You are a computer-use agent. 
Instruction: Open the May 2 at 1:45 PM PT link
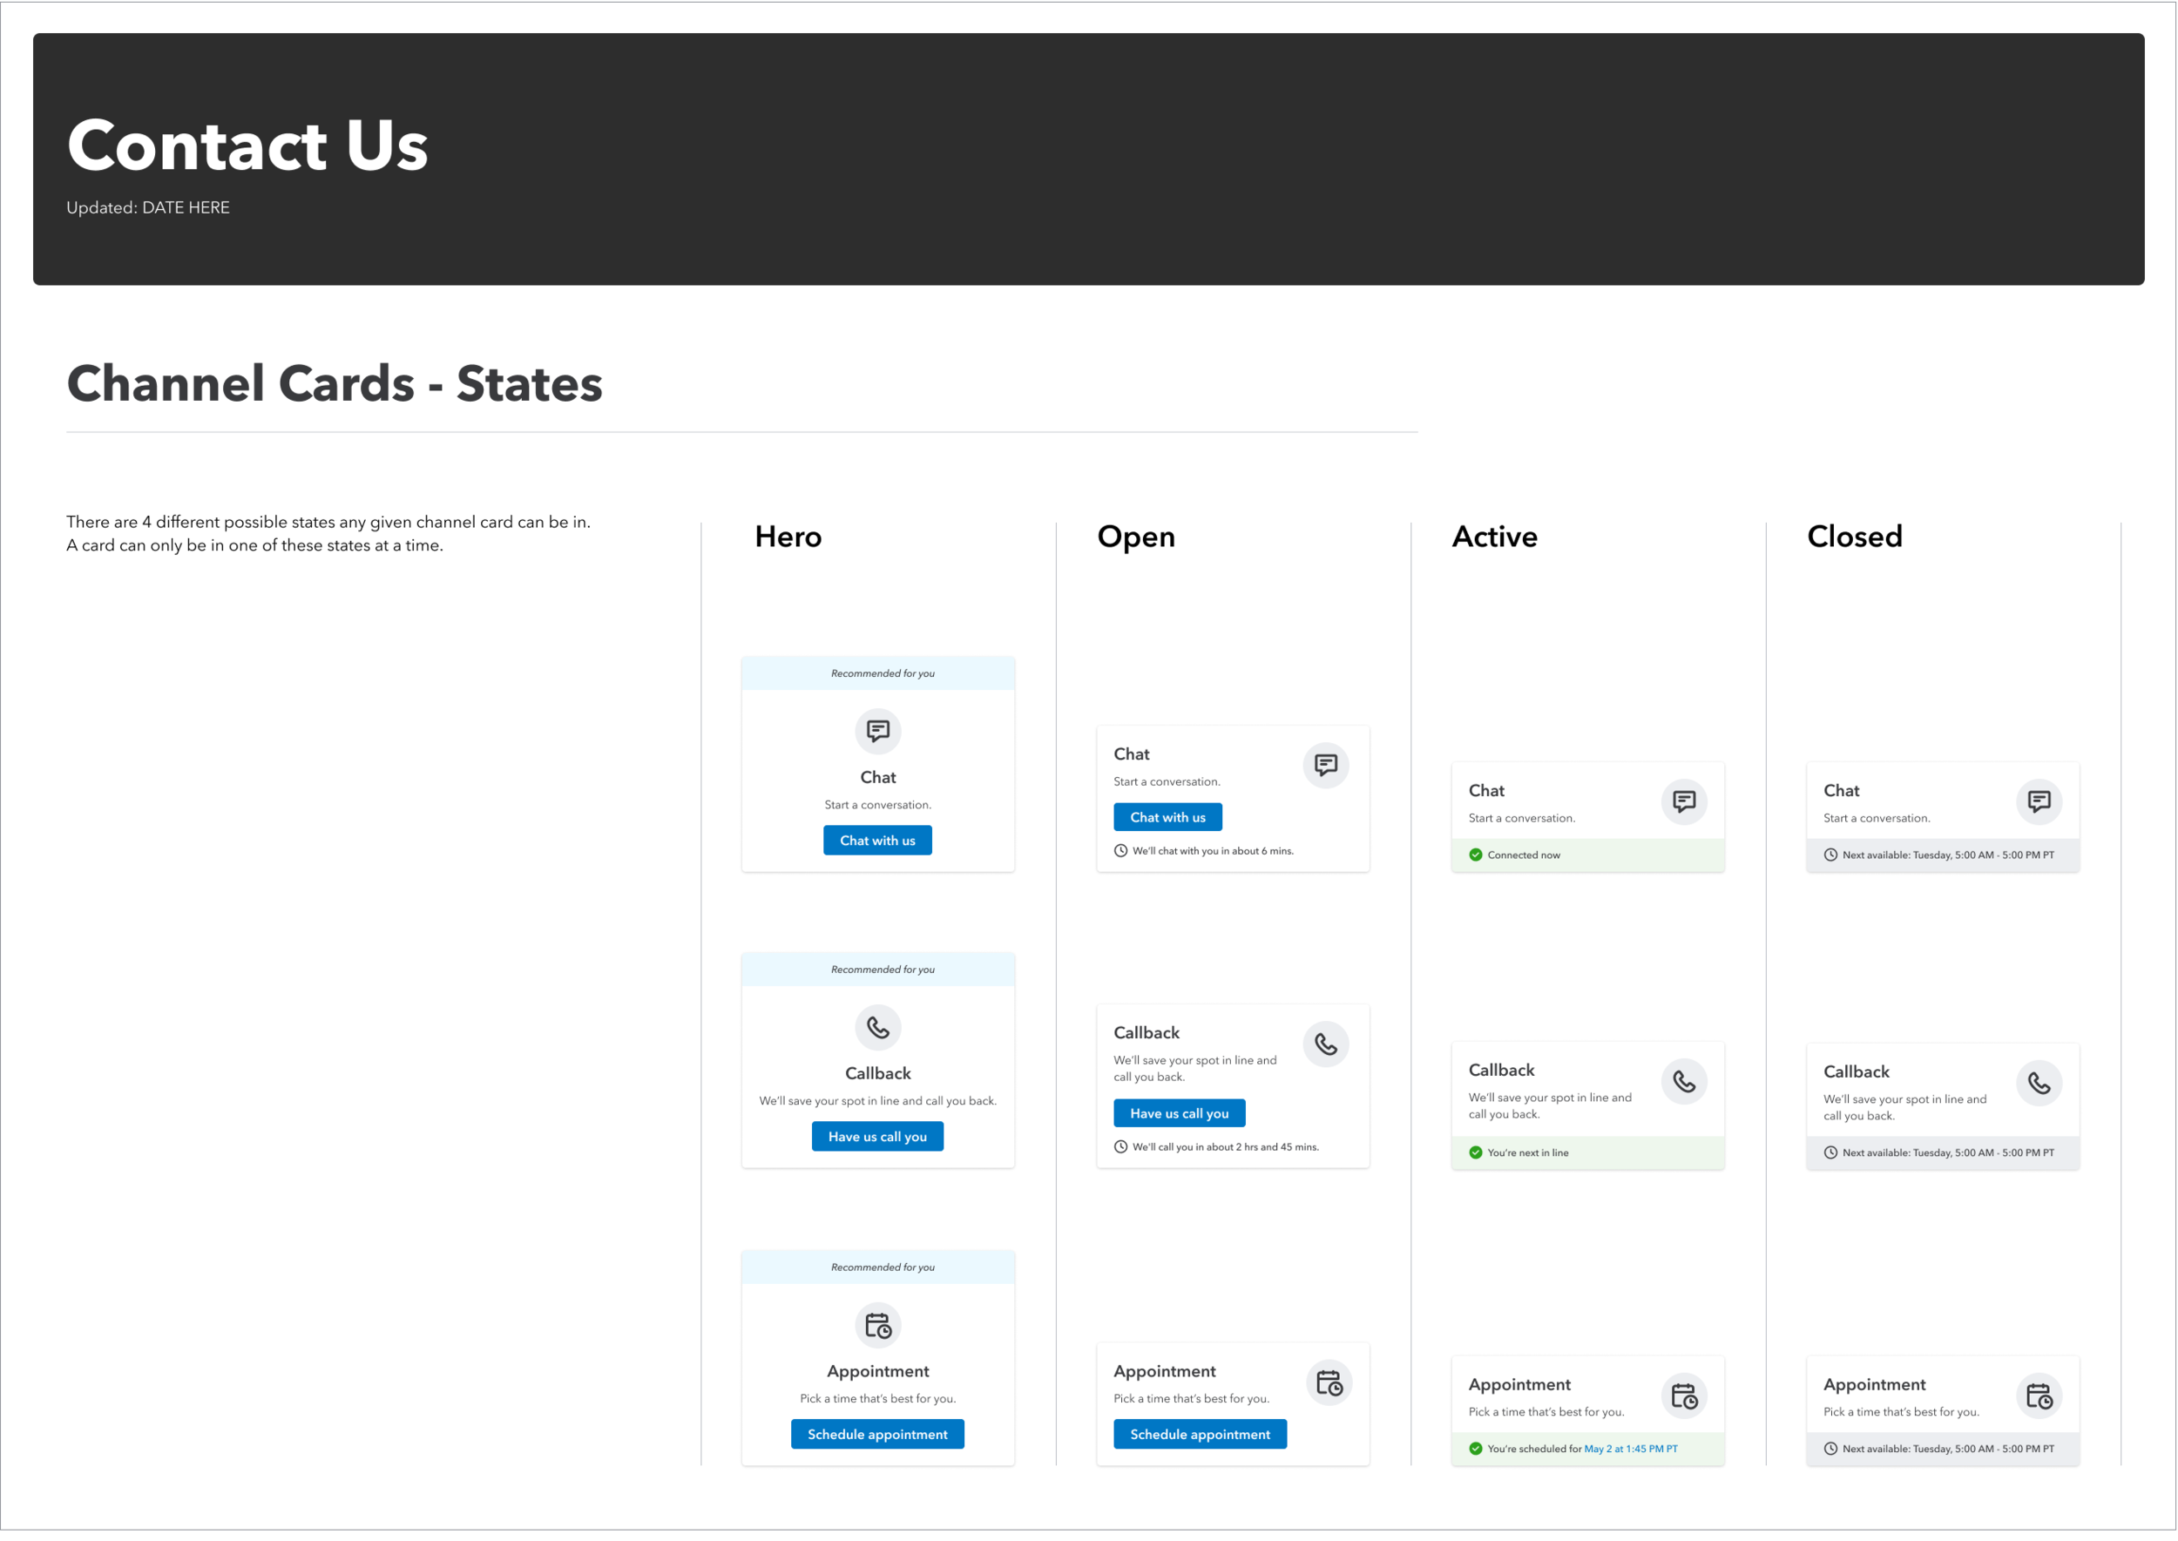[x=1630, y=1449]
